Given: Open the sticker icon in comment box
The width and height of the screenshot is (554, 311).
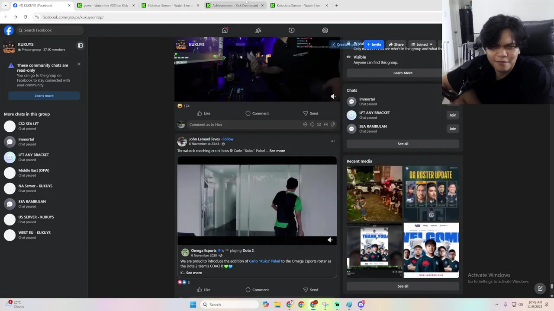Looking at the screenshot, I should tap(333, 124).
